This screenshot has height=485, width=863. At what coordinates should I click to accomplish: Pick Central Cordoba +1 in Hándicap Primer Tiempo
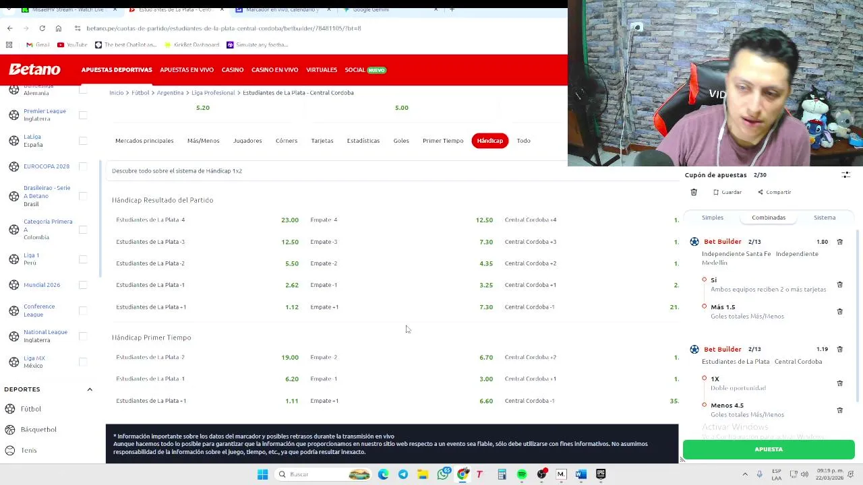[x=591, y=379]
